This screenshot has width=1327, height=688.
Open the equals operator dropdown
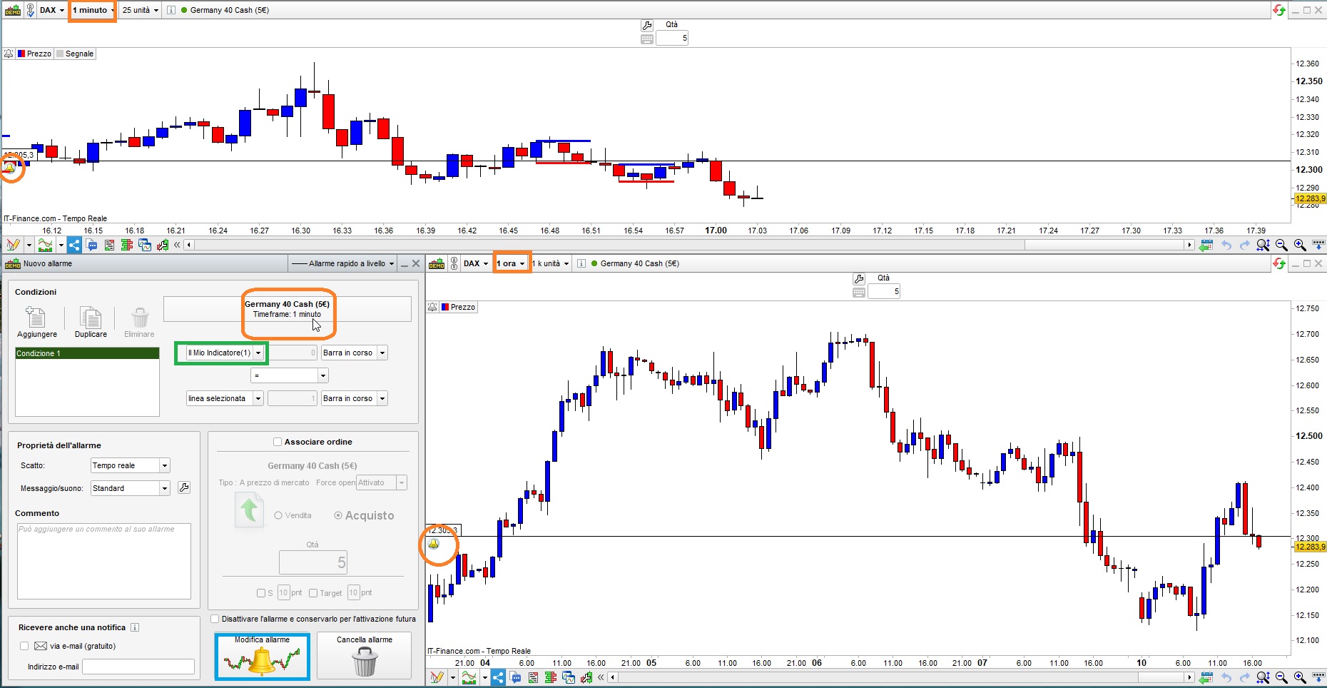point(289,375)
